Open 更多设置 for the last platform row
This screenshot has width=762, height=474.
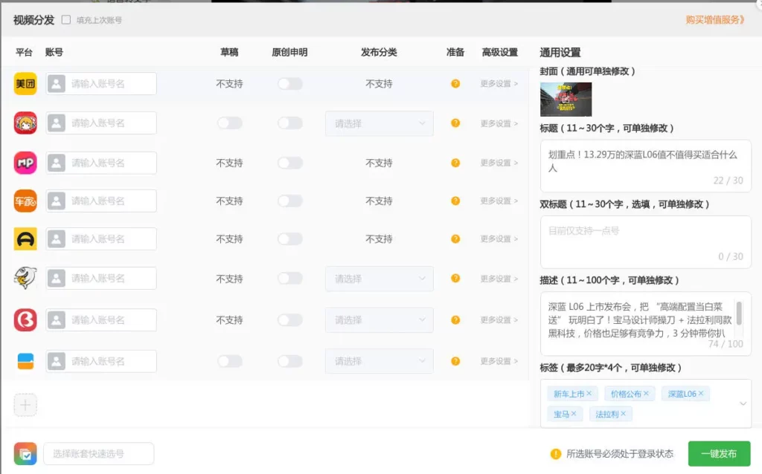(499, 361)
